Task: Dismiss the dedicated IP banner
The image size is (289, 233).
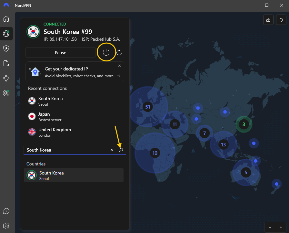Action: 119,66
